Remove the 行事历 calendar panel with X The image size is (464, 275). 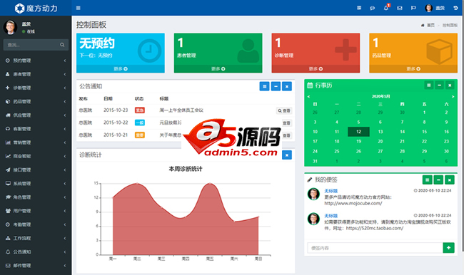coord(450,85)
